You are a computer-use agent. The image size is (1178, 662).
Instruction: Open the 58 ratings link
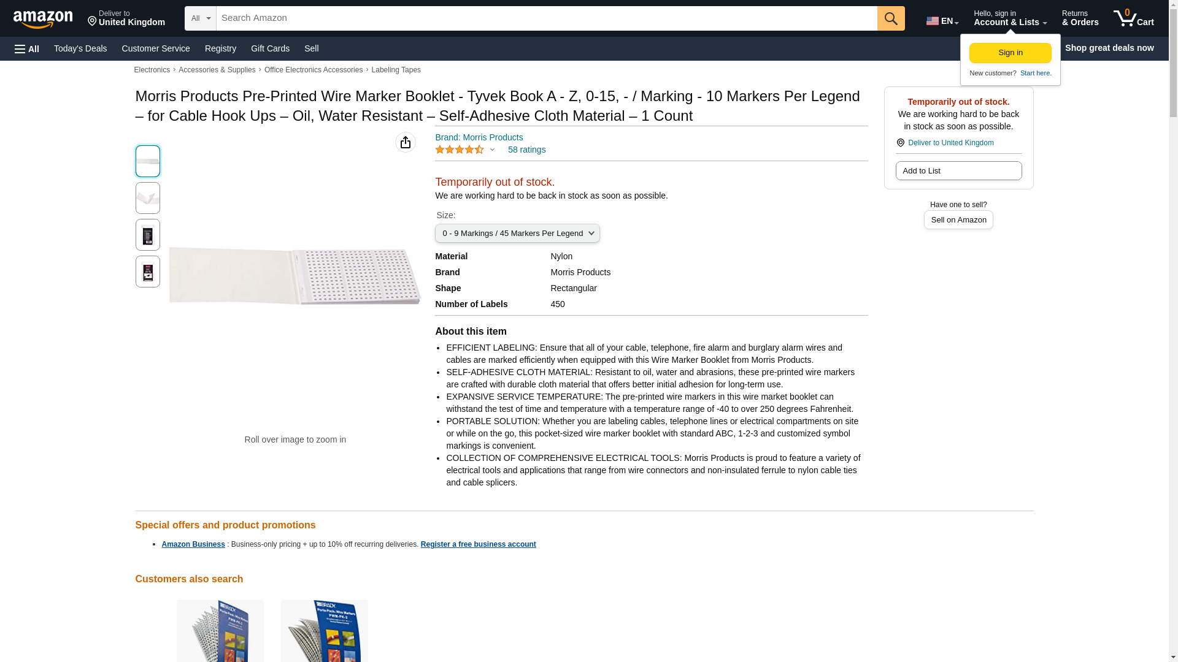pos(526,150)
